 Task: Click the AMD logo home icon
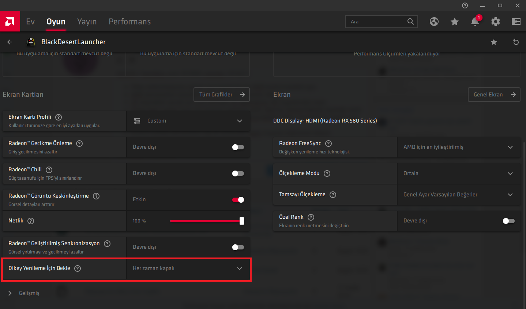point(10,22)
